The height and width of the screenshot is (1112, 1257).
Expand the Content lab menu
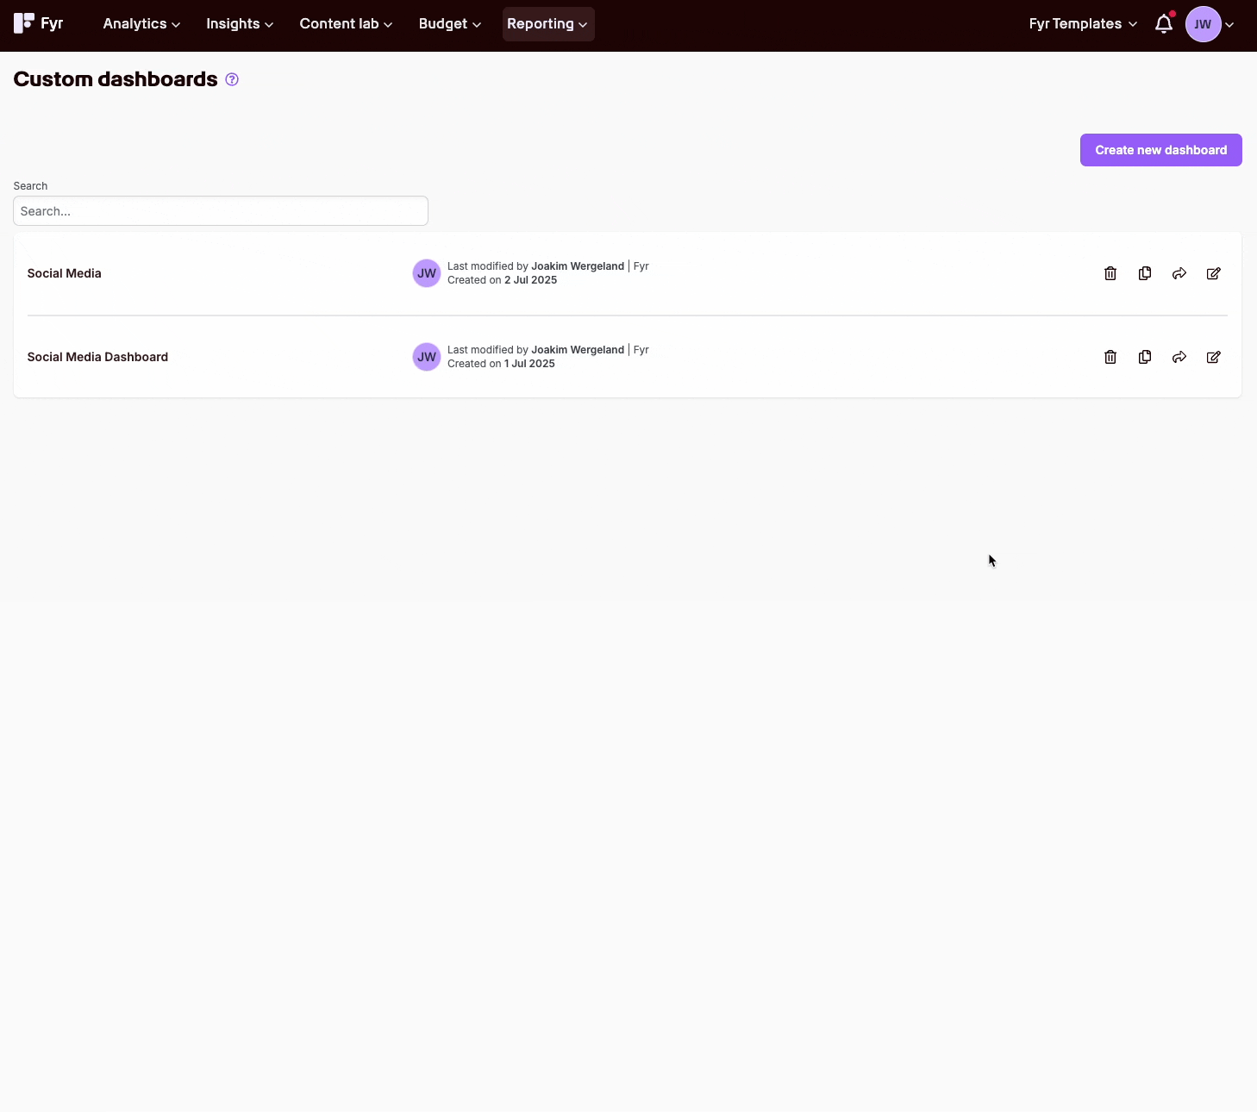346,24
